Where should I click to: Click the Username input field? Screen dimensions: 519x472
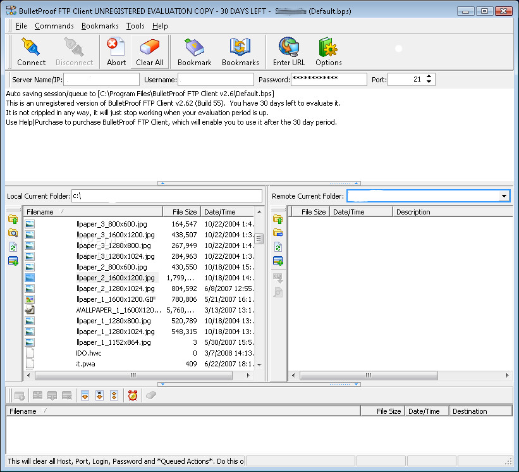(x=216, y=80)
